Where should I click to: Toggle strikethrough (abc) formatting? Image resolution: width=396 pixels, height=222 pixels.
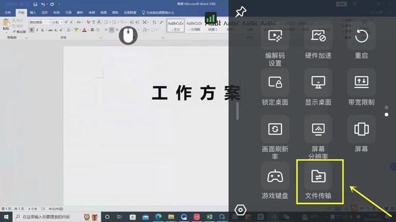51,30
